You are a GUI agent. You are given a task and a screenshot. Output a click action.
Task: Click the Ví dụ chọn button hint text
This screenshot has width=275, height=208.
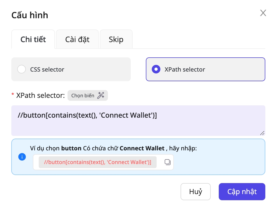pos(113,148)
